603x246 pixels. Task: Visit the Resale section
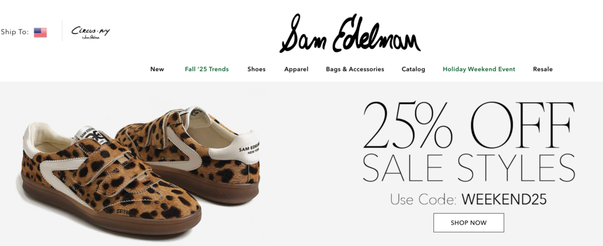542,69
